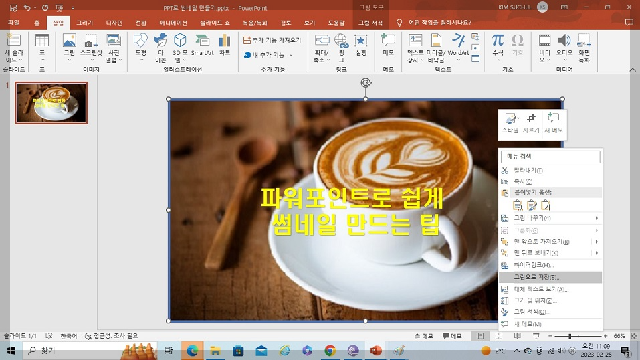640x360 pixels.
Task: Toggle slide notes (슬라이드 노트) in status bar
Action: [424, 336]
